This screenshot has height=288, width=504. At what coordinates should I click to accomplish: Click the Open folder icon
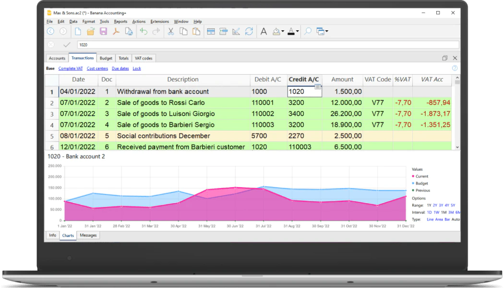[x=91, y=31]
